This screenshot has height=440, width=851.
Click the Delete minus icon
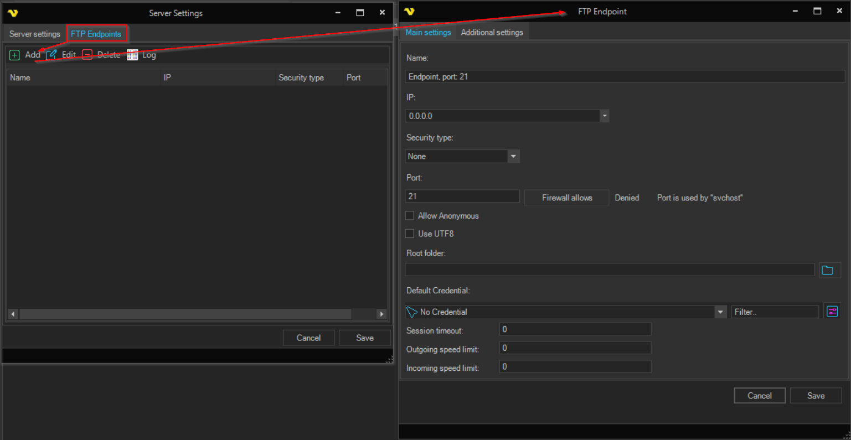click(87, 55)
